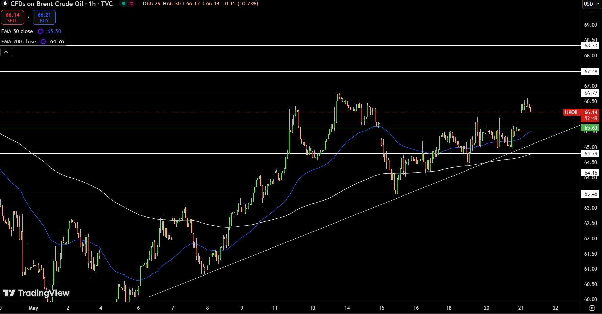Click the −0.15 (−0.23%) change value
Screen dimensions: 602x314
coord(240,4)
